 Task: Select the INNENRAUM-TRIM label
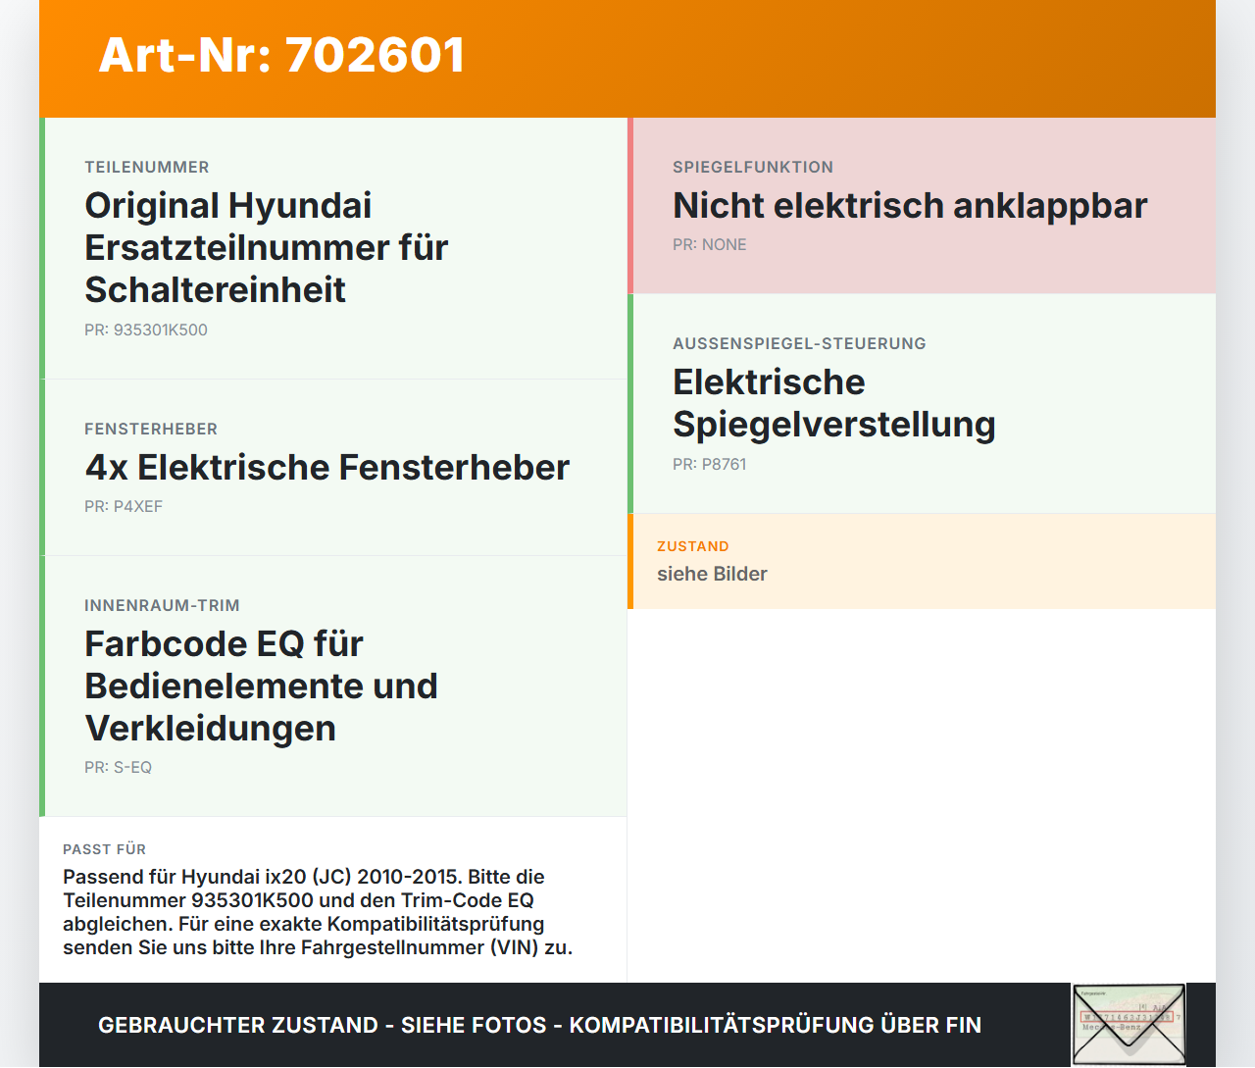pyautogui.click(x=162, y=605)
